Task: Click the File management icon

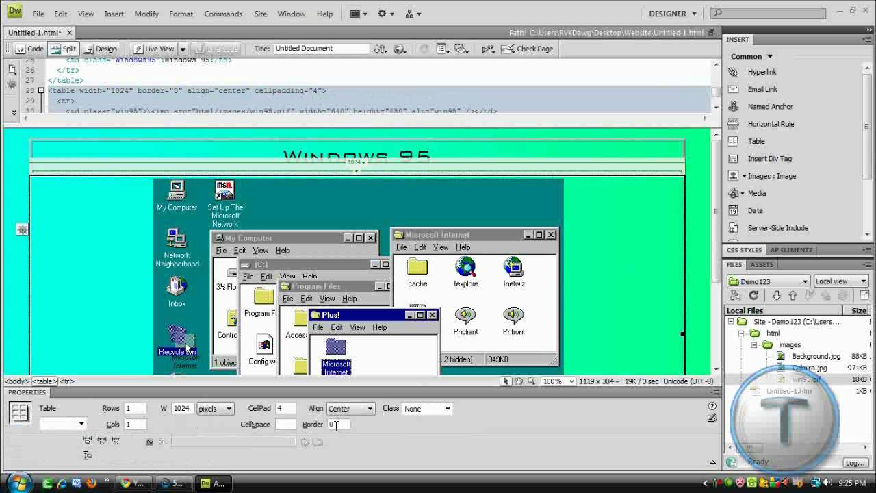Action: pyautogui.click(x=381, y=49)
